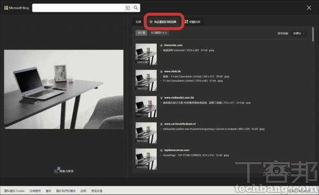
Task: Click the large laptop desk query image
Action: [x=64, y=89]
